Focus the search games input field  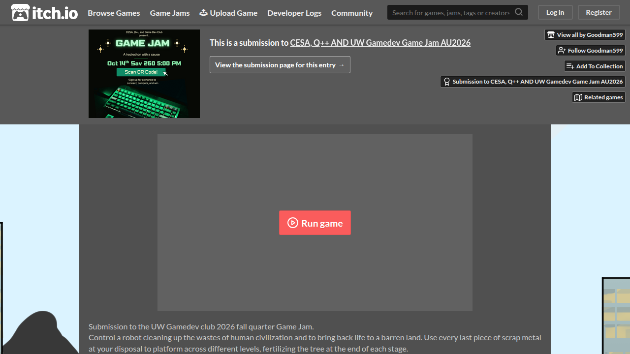pos(451,12)
